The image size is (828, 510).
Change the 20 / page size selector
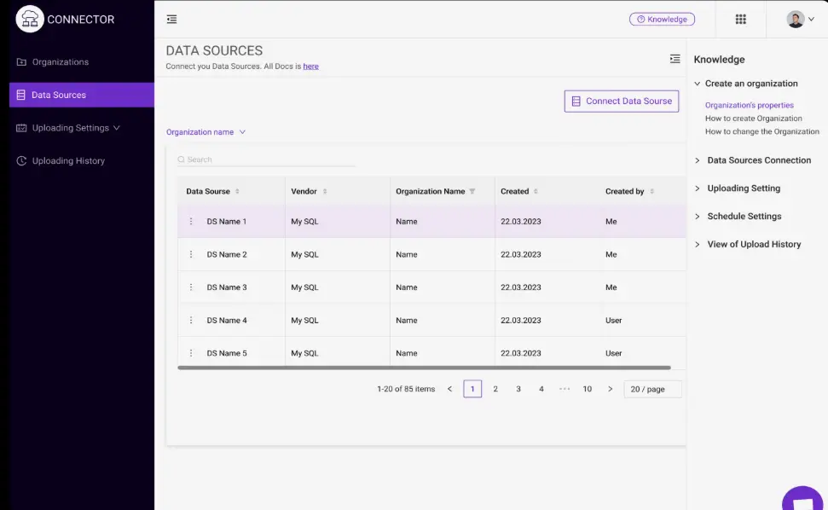(x=652, y=389)
